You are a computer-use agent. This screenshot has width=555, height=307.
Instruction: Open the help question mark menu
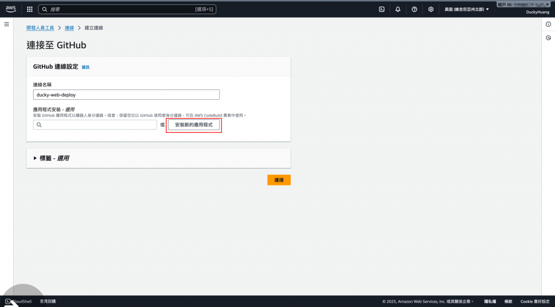tap(415, 9)
